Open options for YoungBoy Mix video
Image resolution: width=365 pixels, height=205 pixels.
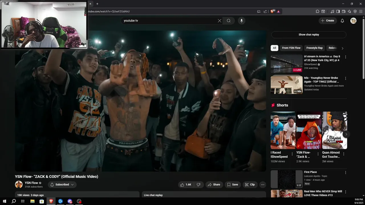click(346, 78)
